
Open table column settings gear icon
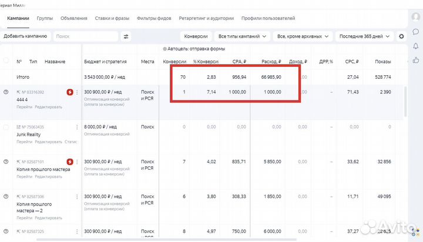pos(401,36)
